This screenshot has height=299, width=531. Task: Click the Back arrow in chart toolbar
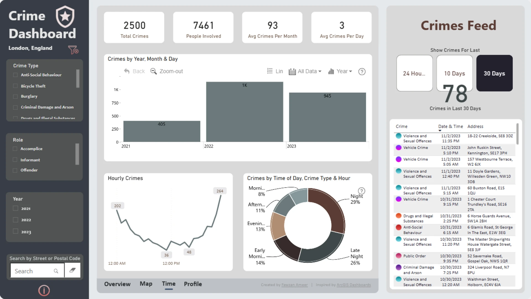pyautogui.click(x=127, y=71)
